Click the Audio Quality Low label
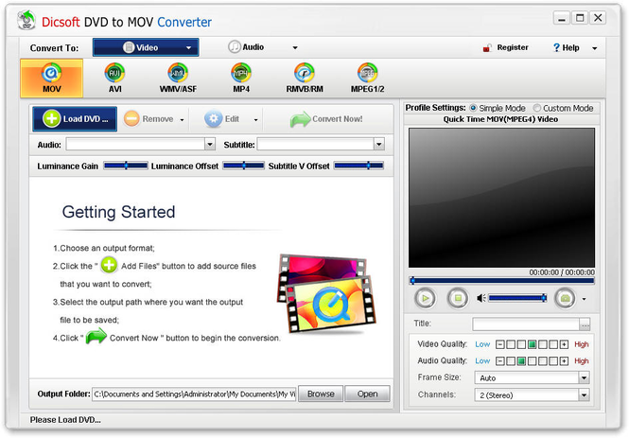Viewport: 629px width, 438px height. click(x=482, y=361)
